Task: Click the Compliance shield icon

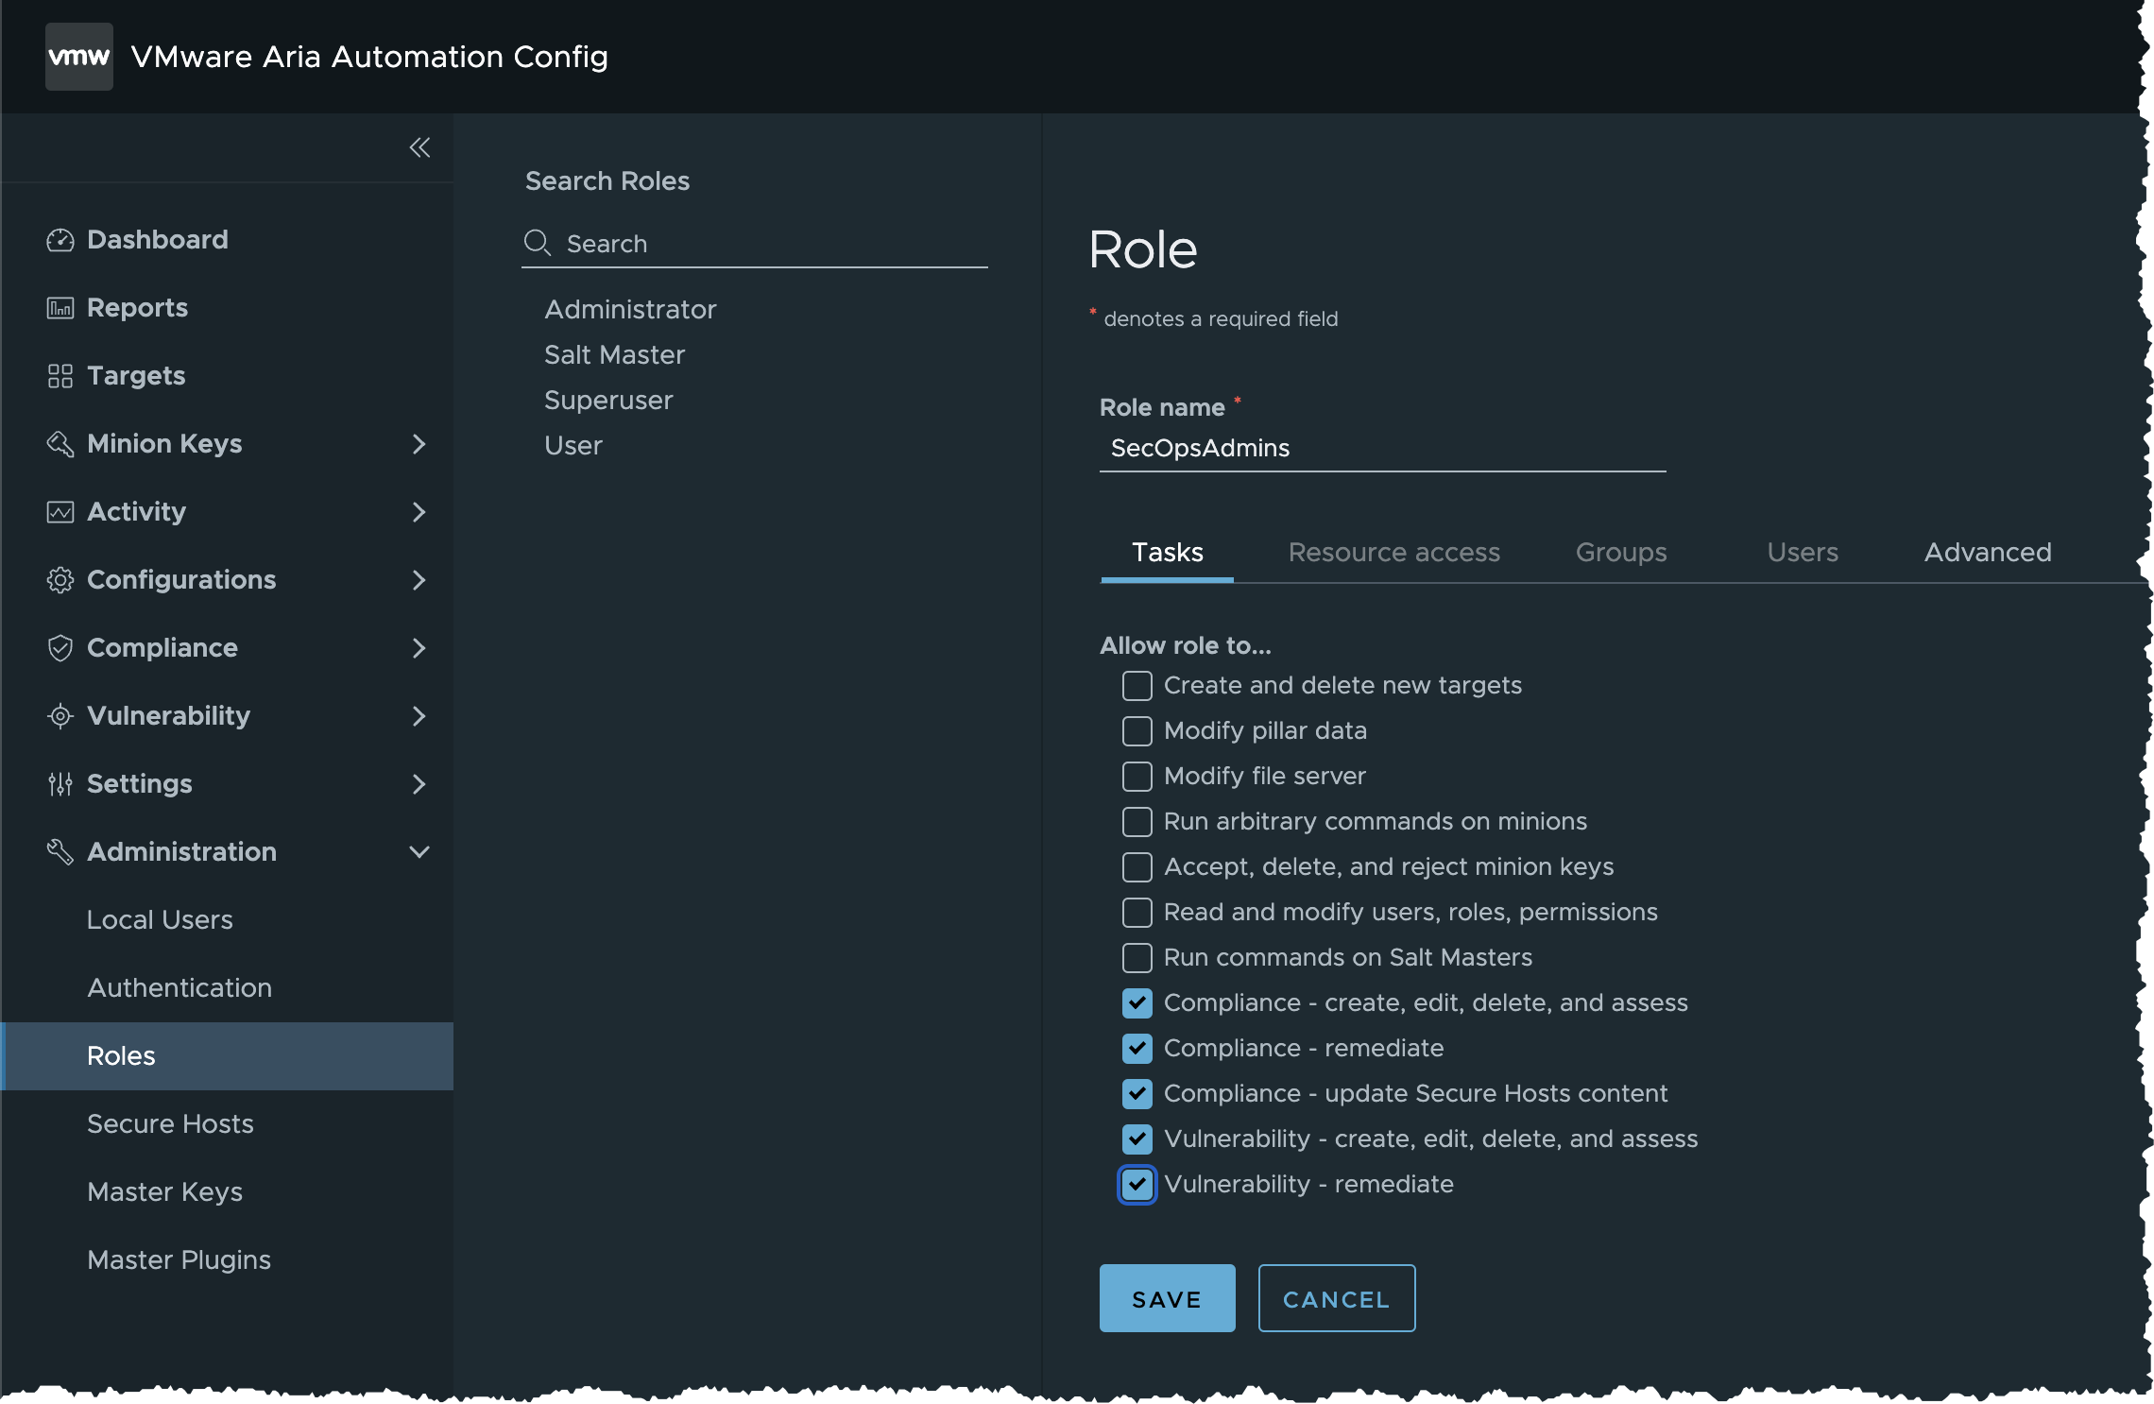Action: point(60,648)
